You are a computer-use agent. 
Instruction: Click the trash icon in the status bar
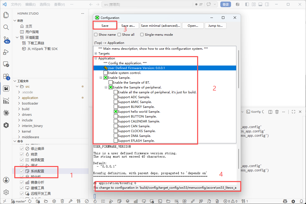coord(62,201)
